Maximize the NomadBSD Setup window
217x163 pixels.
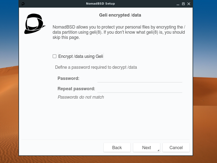tap(183, 4)
